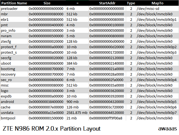
Task: Click the ZTE N986 ROM Partition Layout title
Action: click(52, 128)
